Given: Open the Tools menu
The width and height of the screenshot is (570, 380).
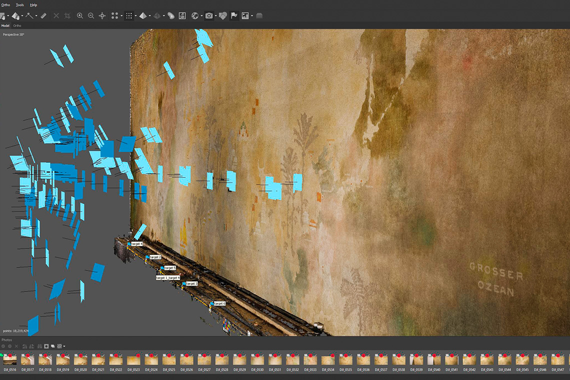Looking at the screenshot, I should (20, 5).
